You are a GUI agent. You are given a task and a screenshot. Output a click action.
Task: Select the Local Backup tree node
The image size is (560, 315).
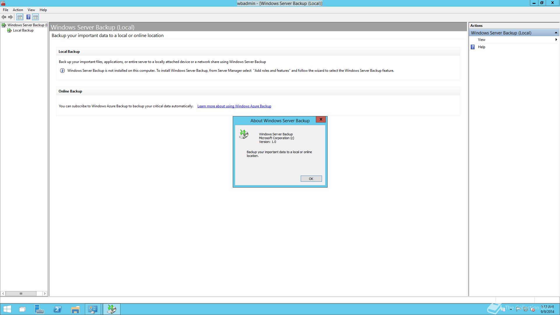[x=20, y=30]
